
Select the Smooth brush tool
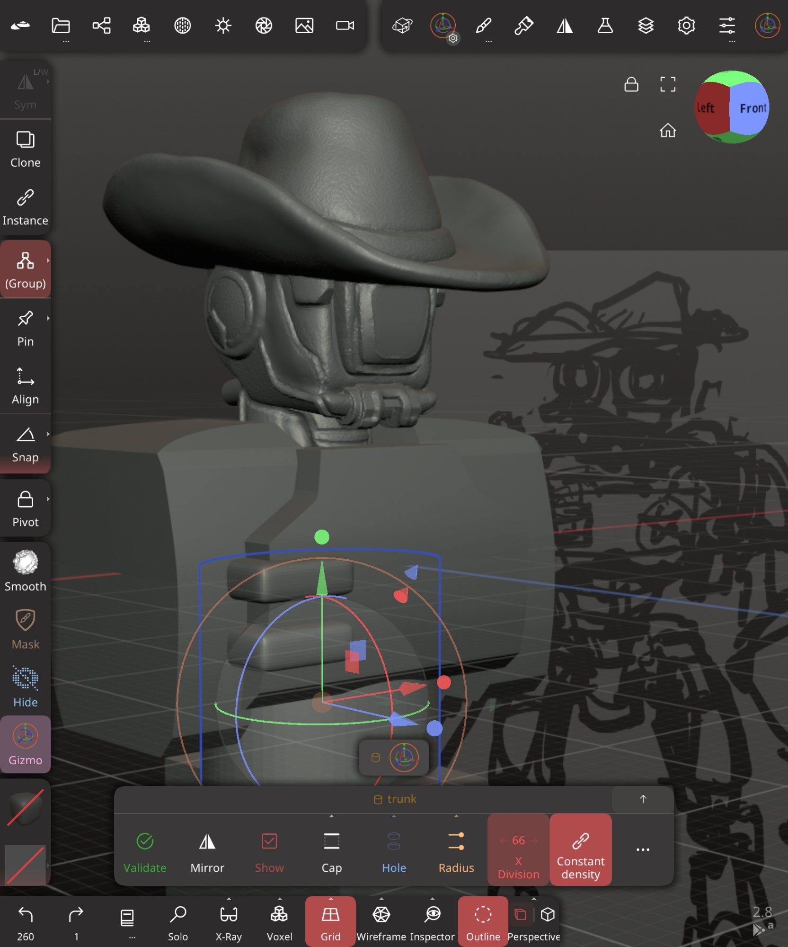[x=26, y=571]
